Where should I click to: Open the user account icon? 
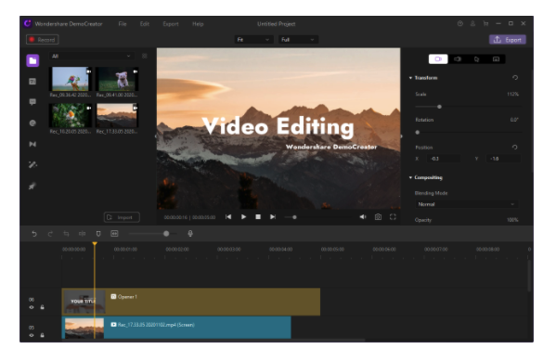472,23
